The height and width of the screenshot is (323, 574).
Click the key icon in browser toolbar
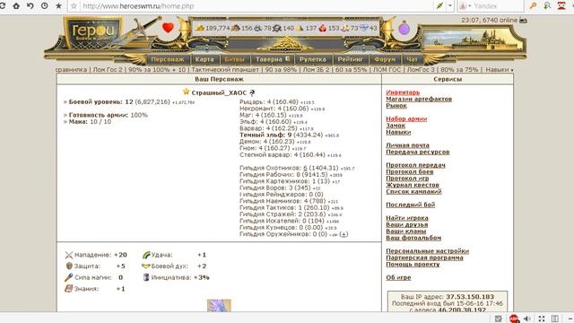[x=533, y=6]
